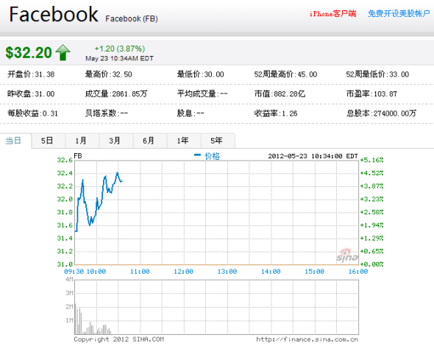This screenshot has width=434, height=346.
Task: Click the green up arrow price icon
Action: [x=63, y=52]
